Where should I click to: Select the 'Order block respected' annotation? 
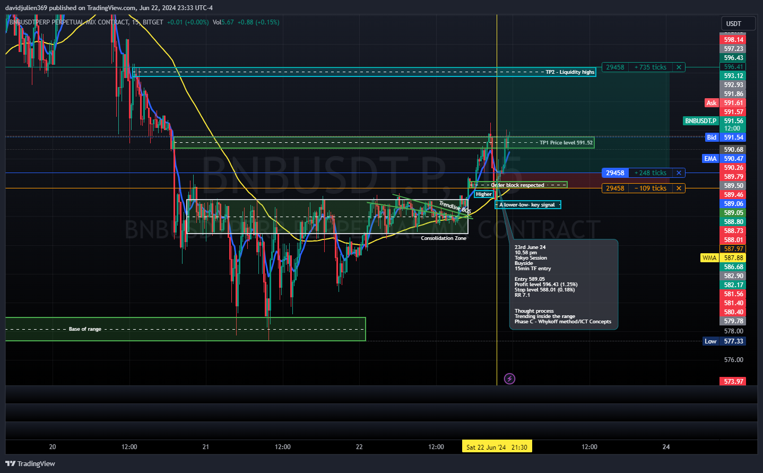(x=517, y=185)
